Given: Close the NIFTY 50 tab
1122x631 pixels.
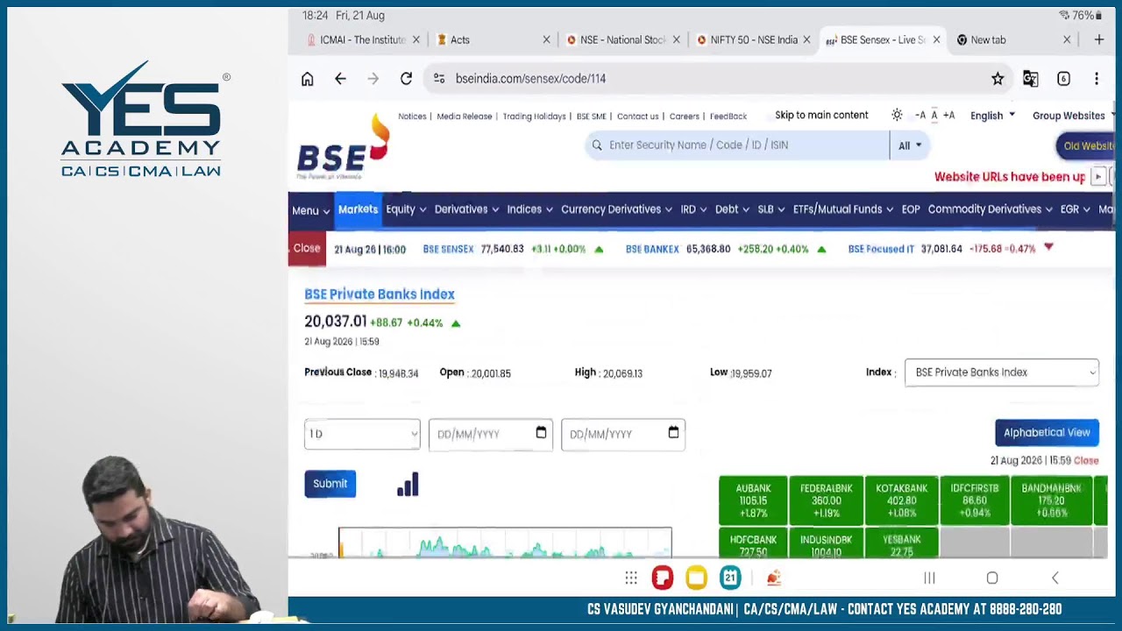Looking at the screenshot, I should [x=806, y=39].
